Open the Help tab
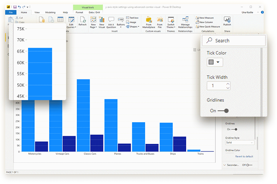This screenshot has height=184, width=277. pos(65,12)
